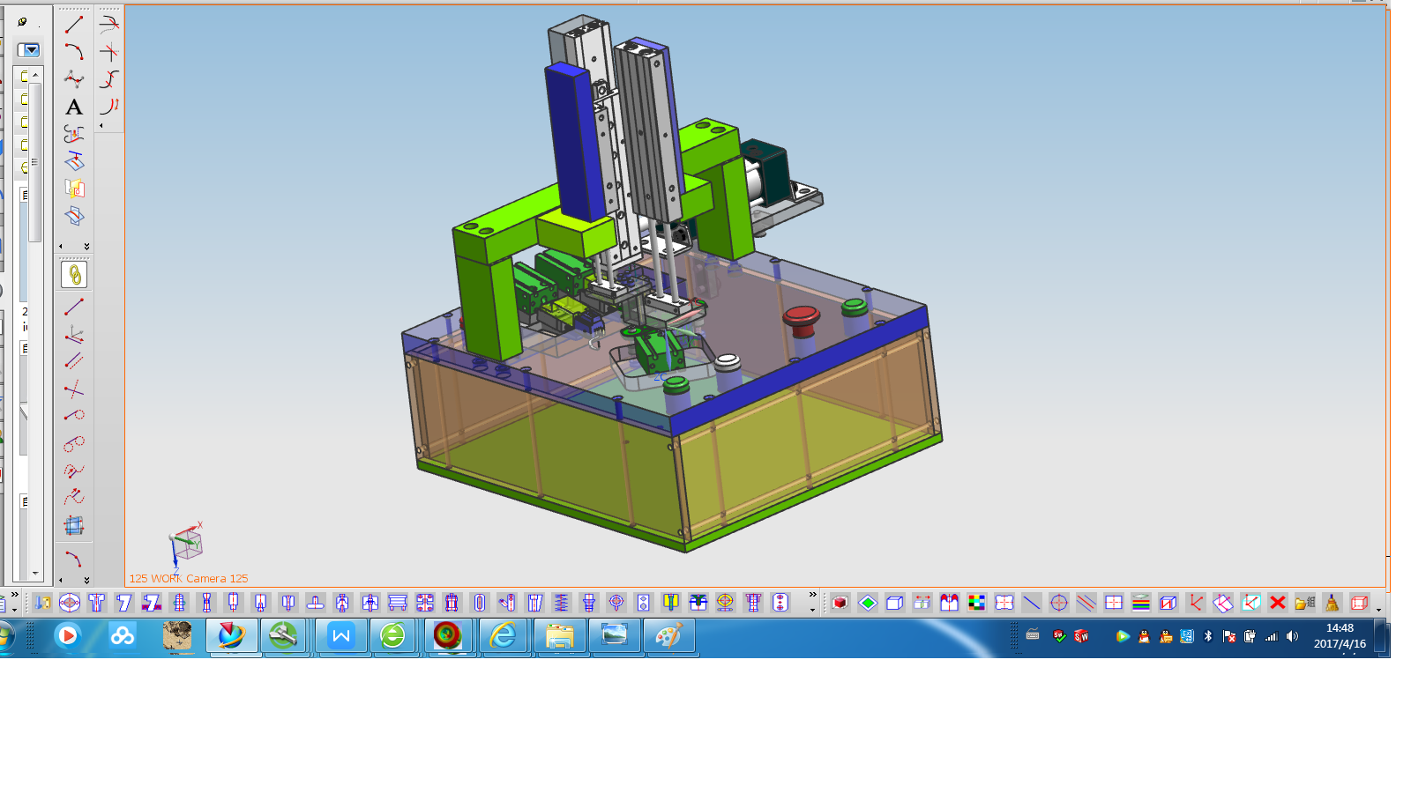Select the Text tool marked with letter A
1411x793 pixels.
(74, 107)
